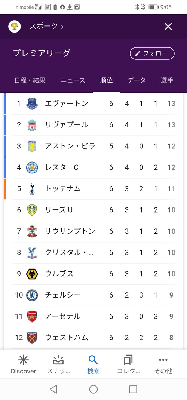Tap the その他 three-dots icon
The height and width of the screenshot is (400, 187).
pos(163,360)
